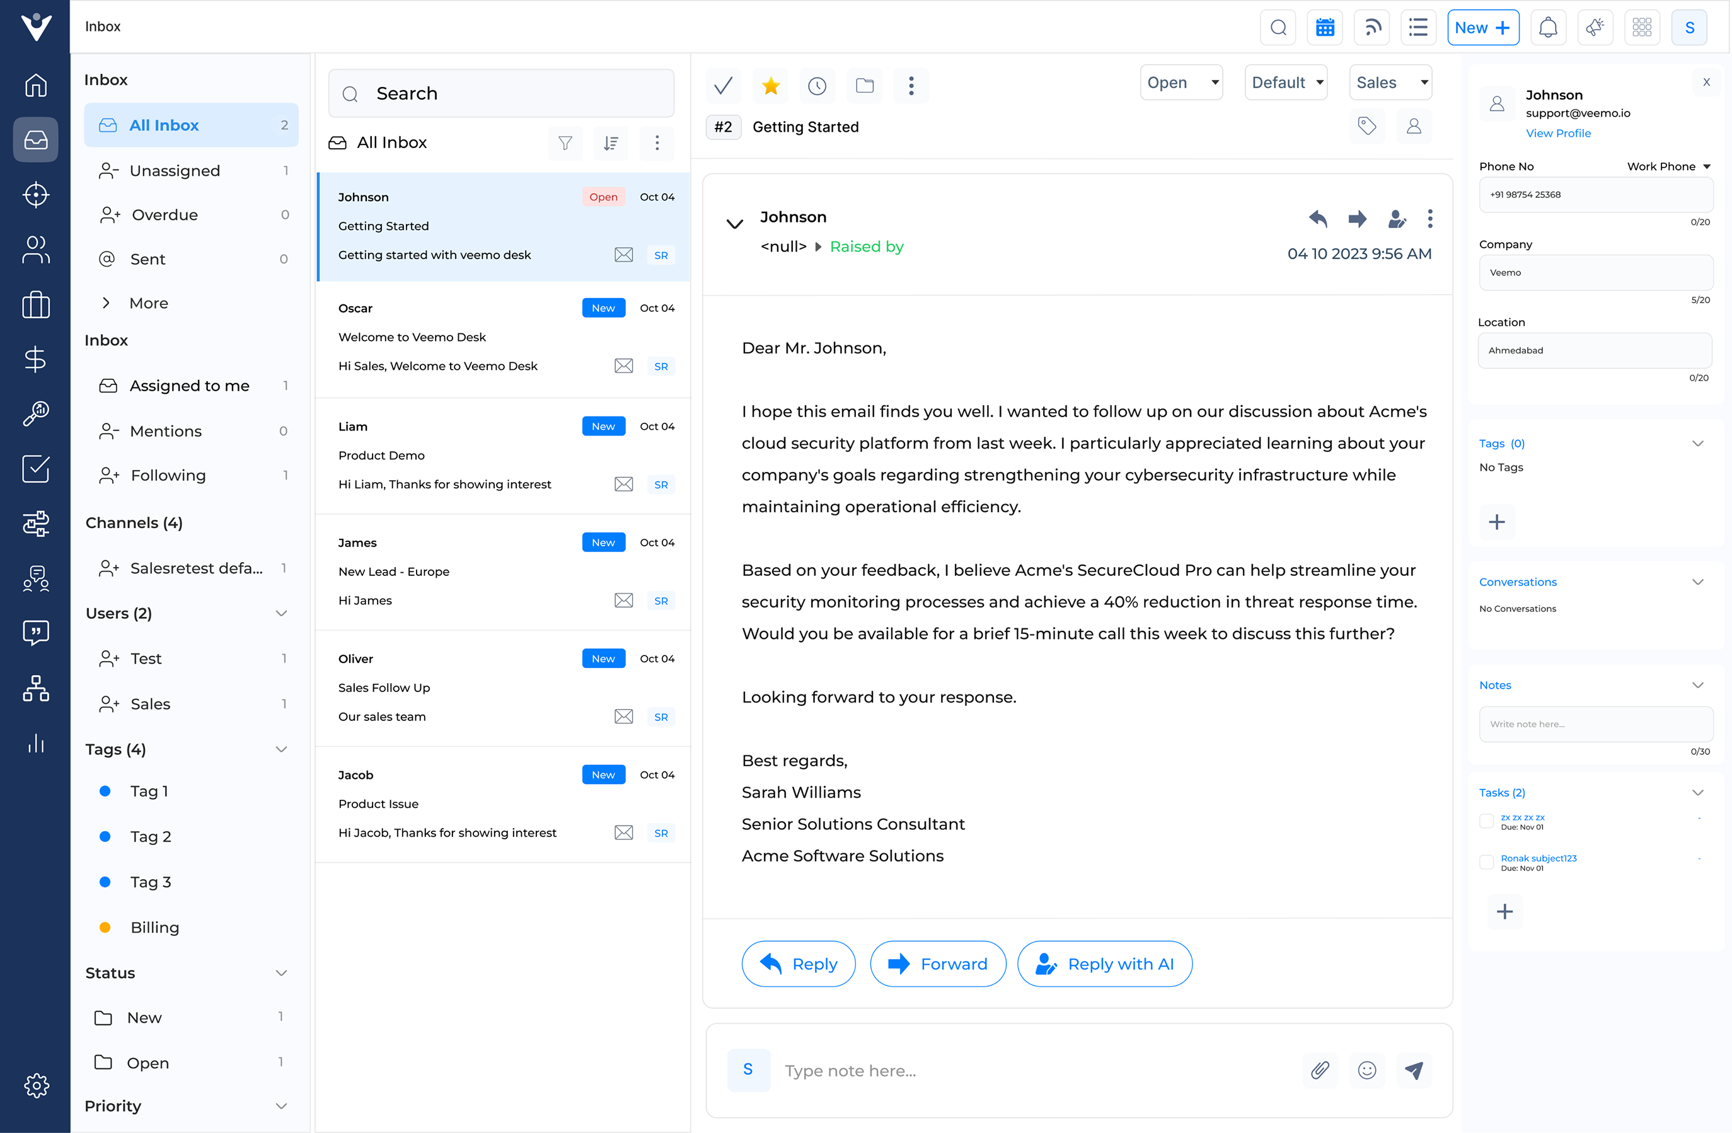Click the checkmark resolve icon
This screenshot has height=1133, width=1732.
724,86
